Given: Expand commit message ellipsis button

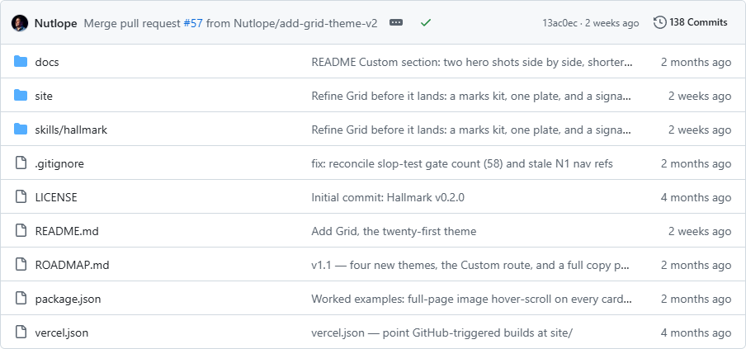Looking at the screenshot, I should click(396, 22).
